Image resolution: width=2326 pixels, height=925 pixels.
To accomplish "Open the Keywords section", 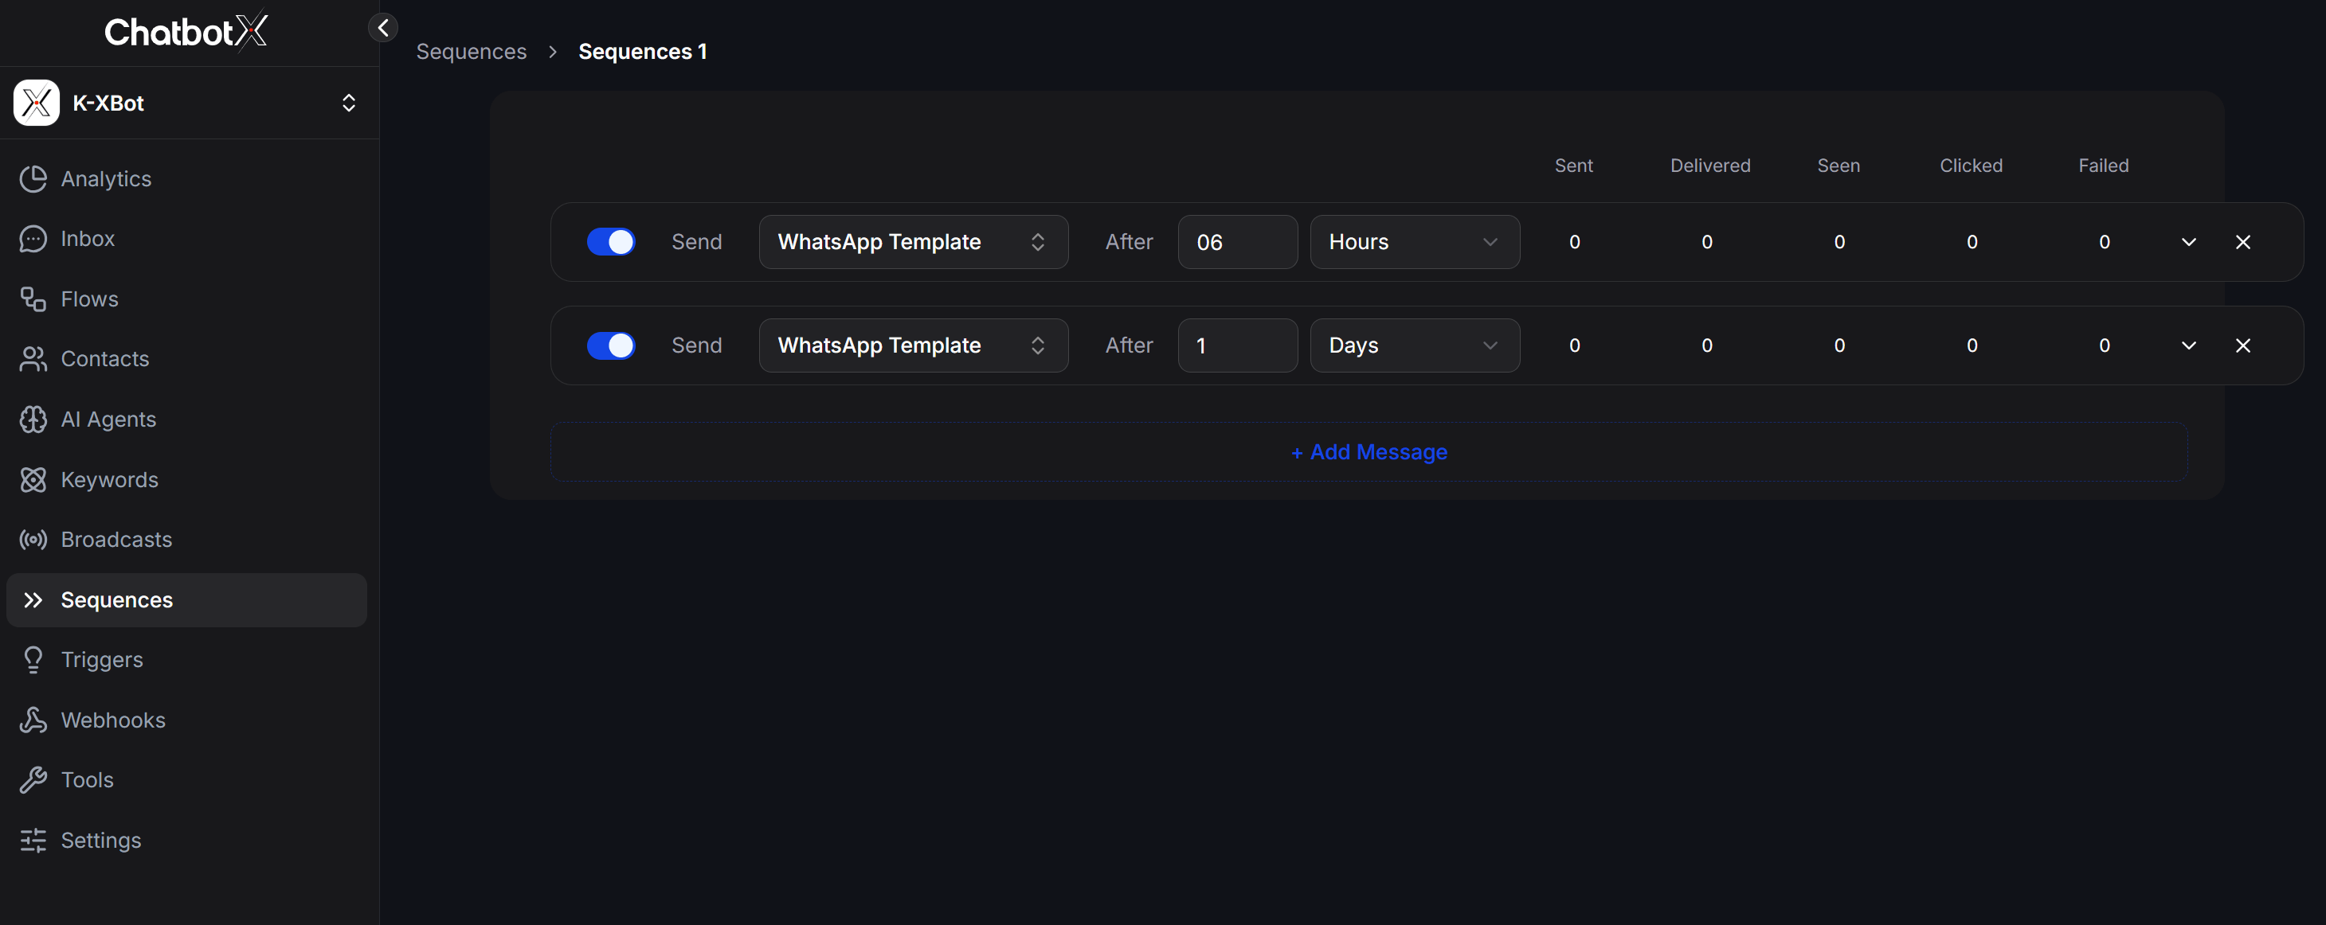I will point(187,479).
